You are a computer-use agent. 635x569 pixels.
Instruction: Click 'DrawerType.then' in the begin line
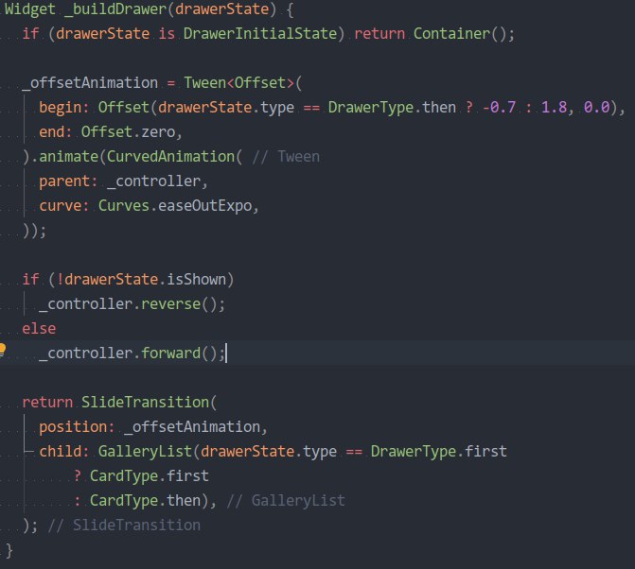coord(392,108)
